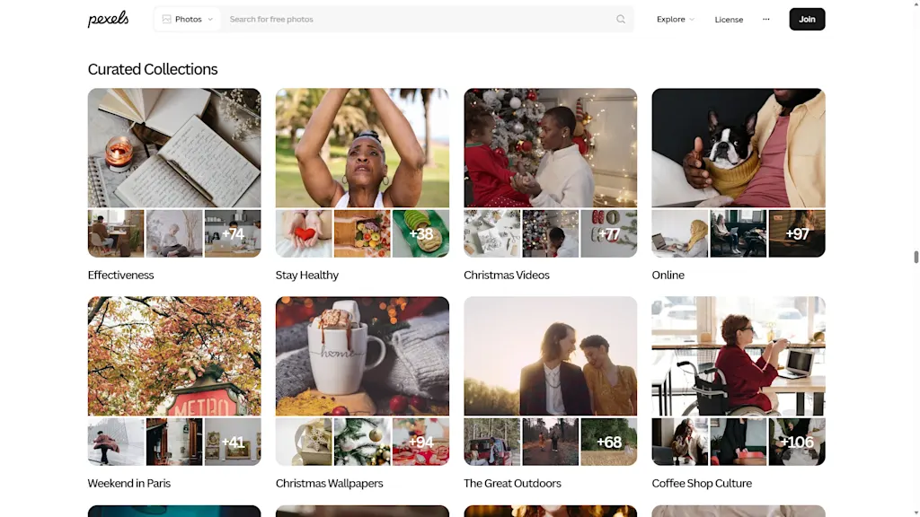Image resolution: width=920 pixels, height=517 pixels.
Task: Open the Metro sign Weekend in Paris cover
Action: pyautogui.click(x=174, y=355)
